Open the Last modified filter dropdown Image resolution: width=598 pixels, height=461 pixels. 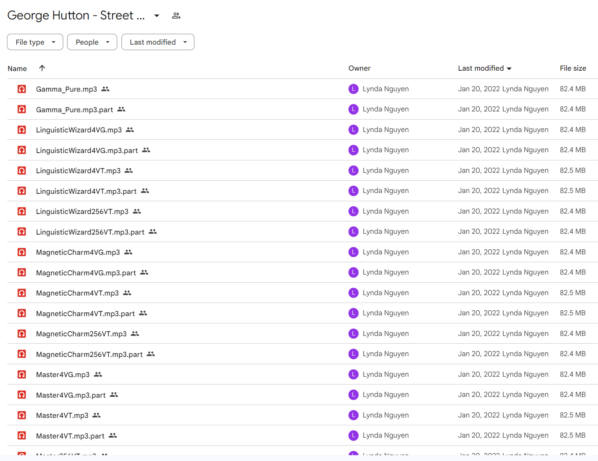[x=158, y=42]
